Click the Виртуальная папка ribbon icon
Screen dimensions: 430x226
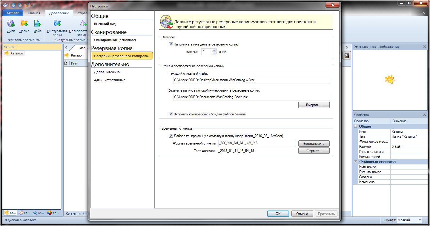coord(57,24)
